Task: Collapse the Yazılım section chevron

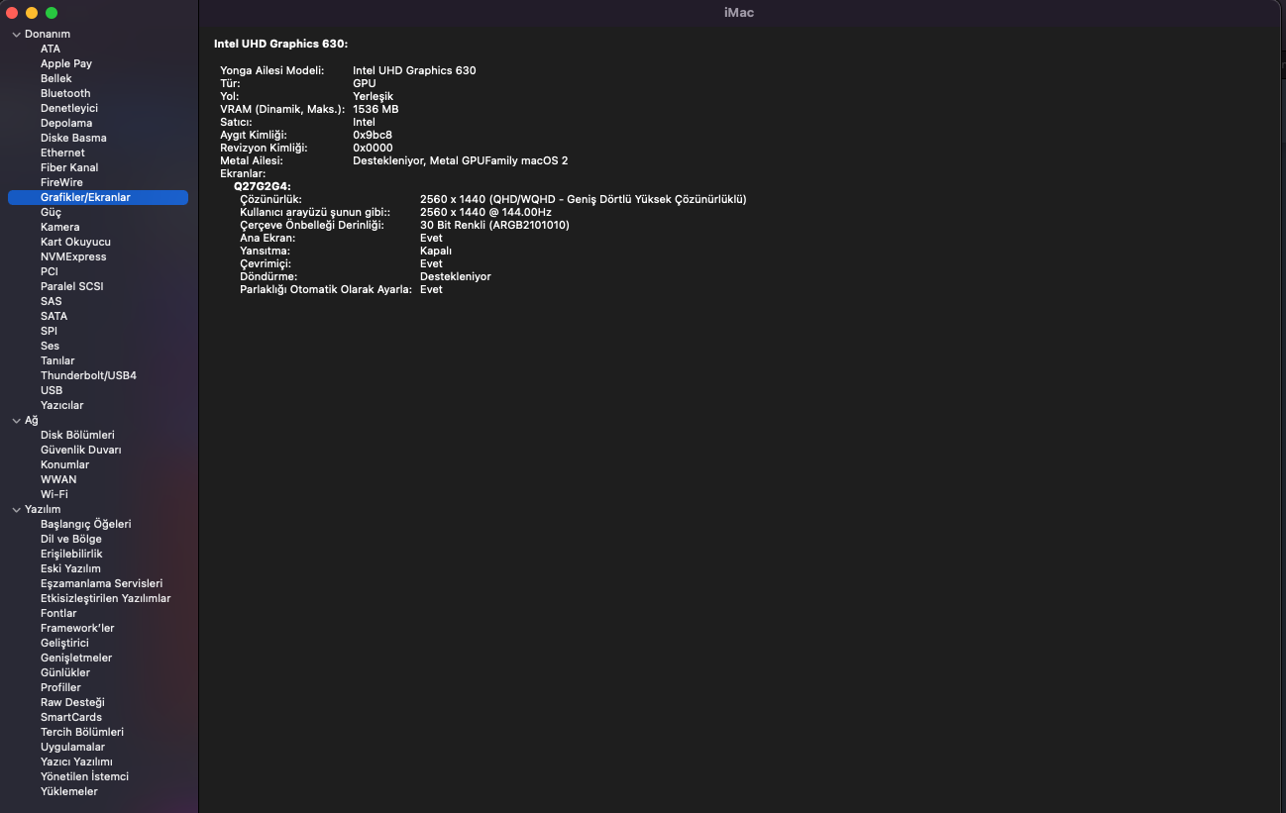Action: [x=16, y=510]
